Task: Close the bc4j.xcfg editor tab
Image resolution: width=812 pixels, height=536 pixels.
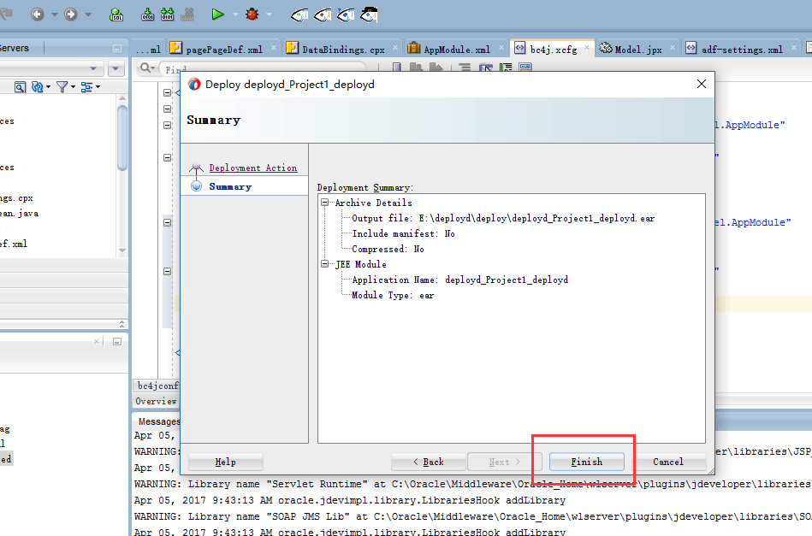Action: 587,48
